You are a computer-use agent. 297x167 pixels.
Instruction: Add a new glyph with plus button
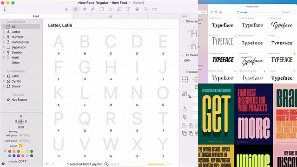tap(47, 164)
